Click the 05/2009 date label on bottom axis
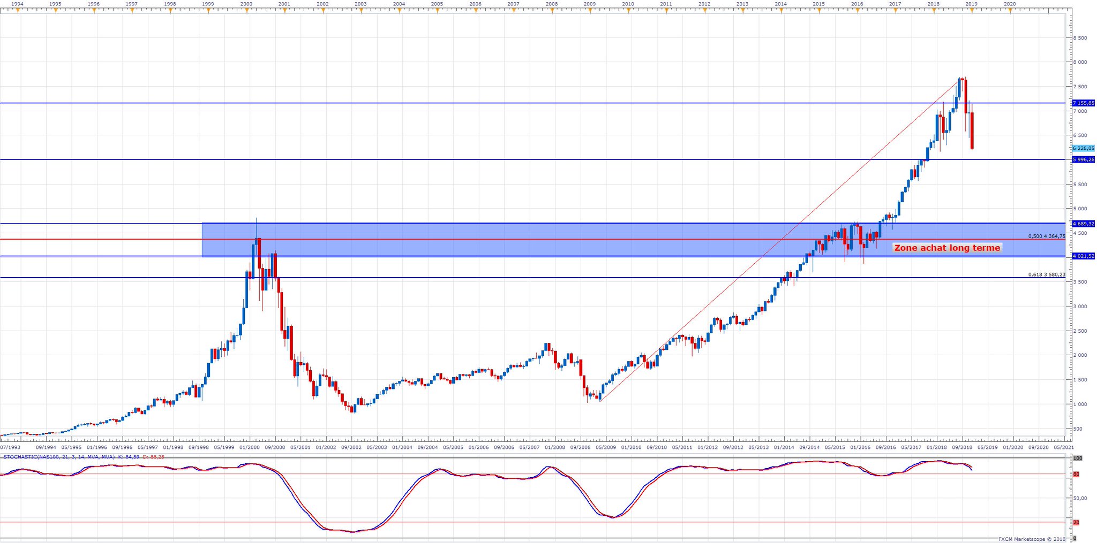Screen dimensions: 1097x543 606,447
